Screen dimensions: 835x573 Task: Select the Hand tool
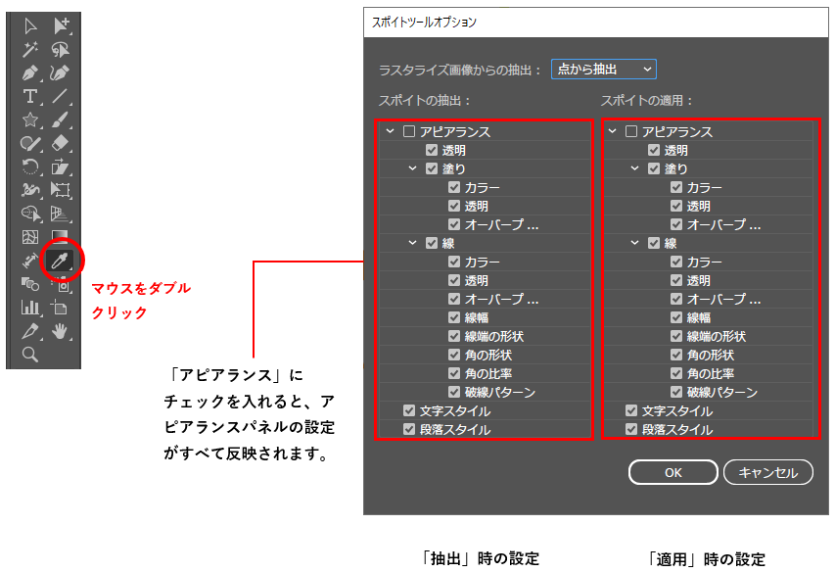point(61,331)
